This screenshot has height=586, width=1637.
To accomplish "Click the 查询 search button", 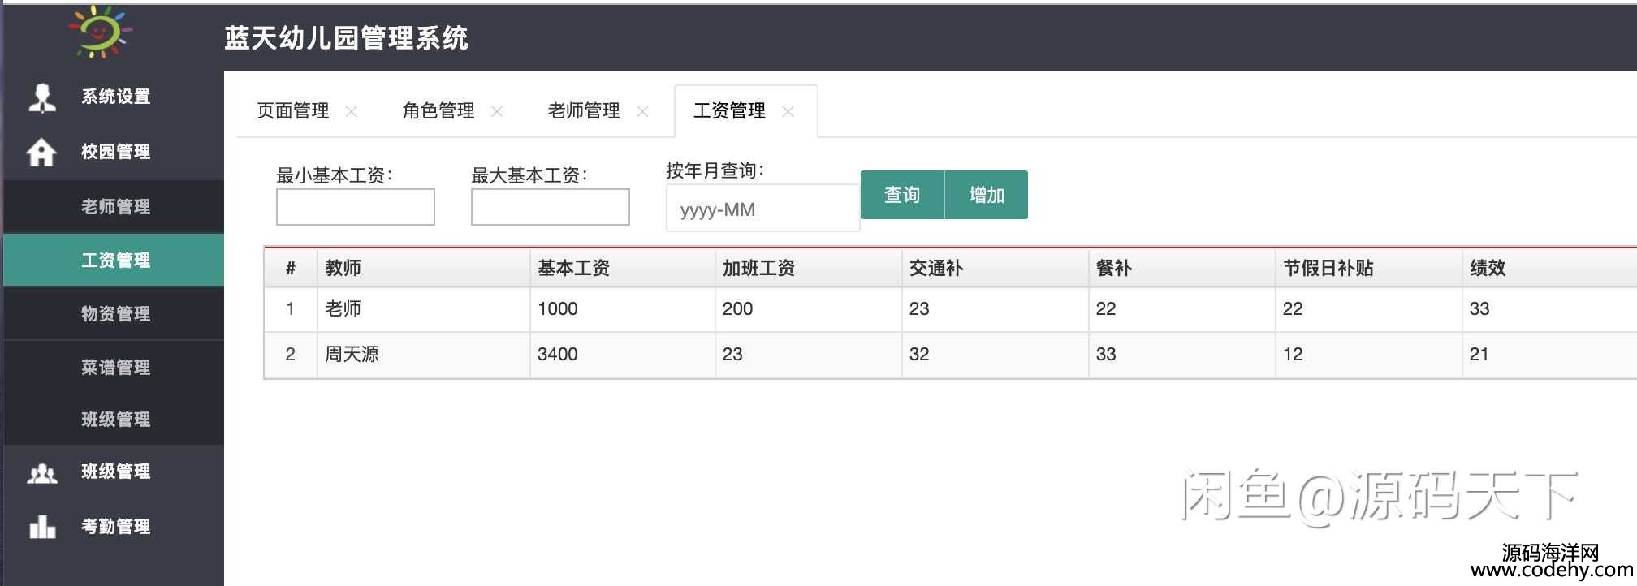I will coord(902,195).
